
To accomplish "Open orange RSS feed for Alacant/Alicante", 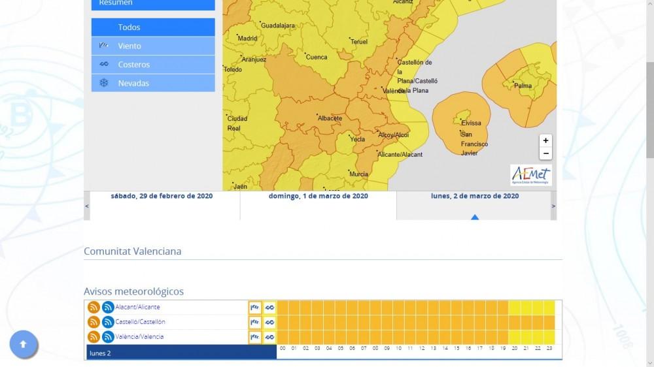I will pos(94,307).
